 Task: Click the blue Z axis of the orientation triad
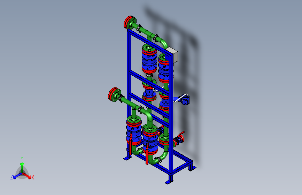tap(17, 176)
